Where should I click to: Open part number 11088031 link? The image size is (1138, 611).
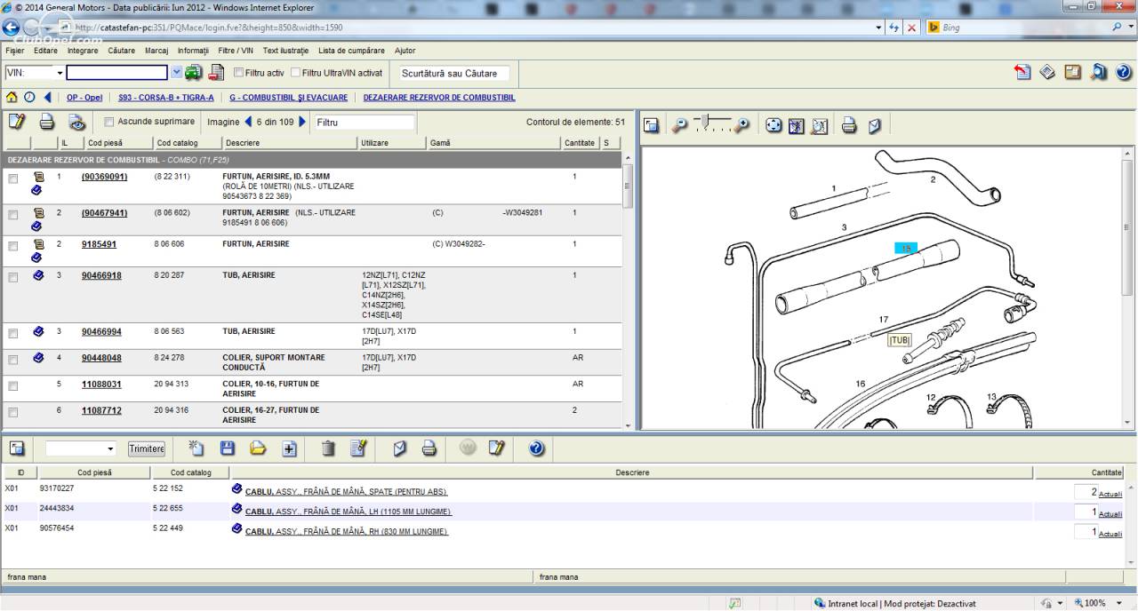click(x=101, y=385)
